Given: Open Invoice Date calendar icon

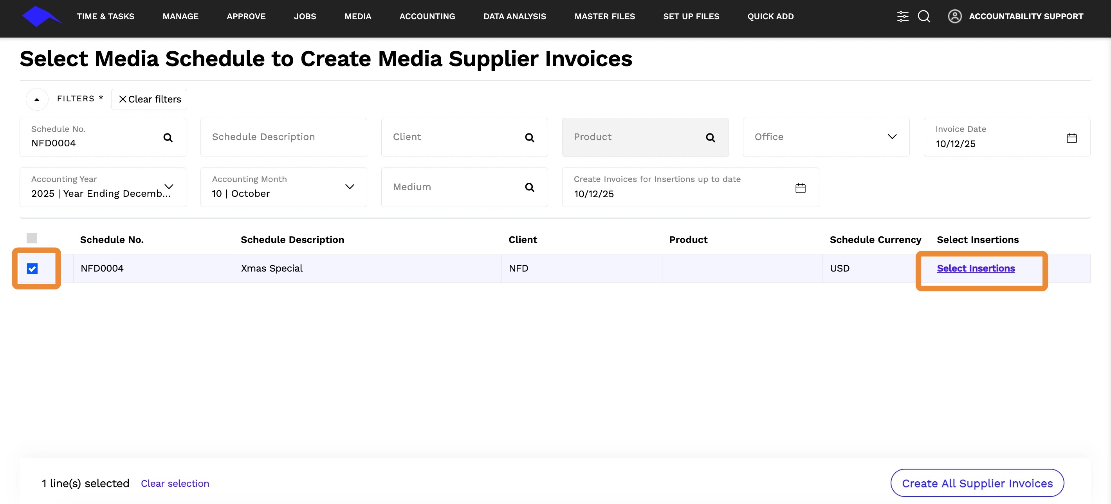Looking at the screenshot, I should tap(1071, 138).
